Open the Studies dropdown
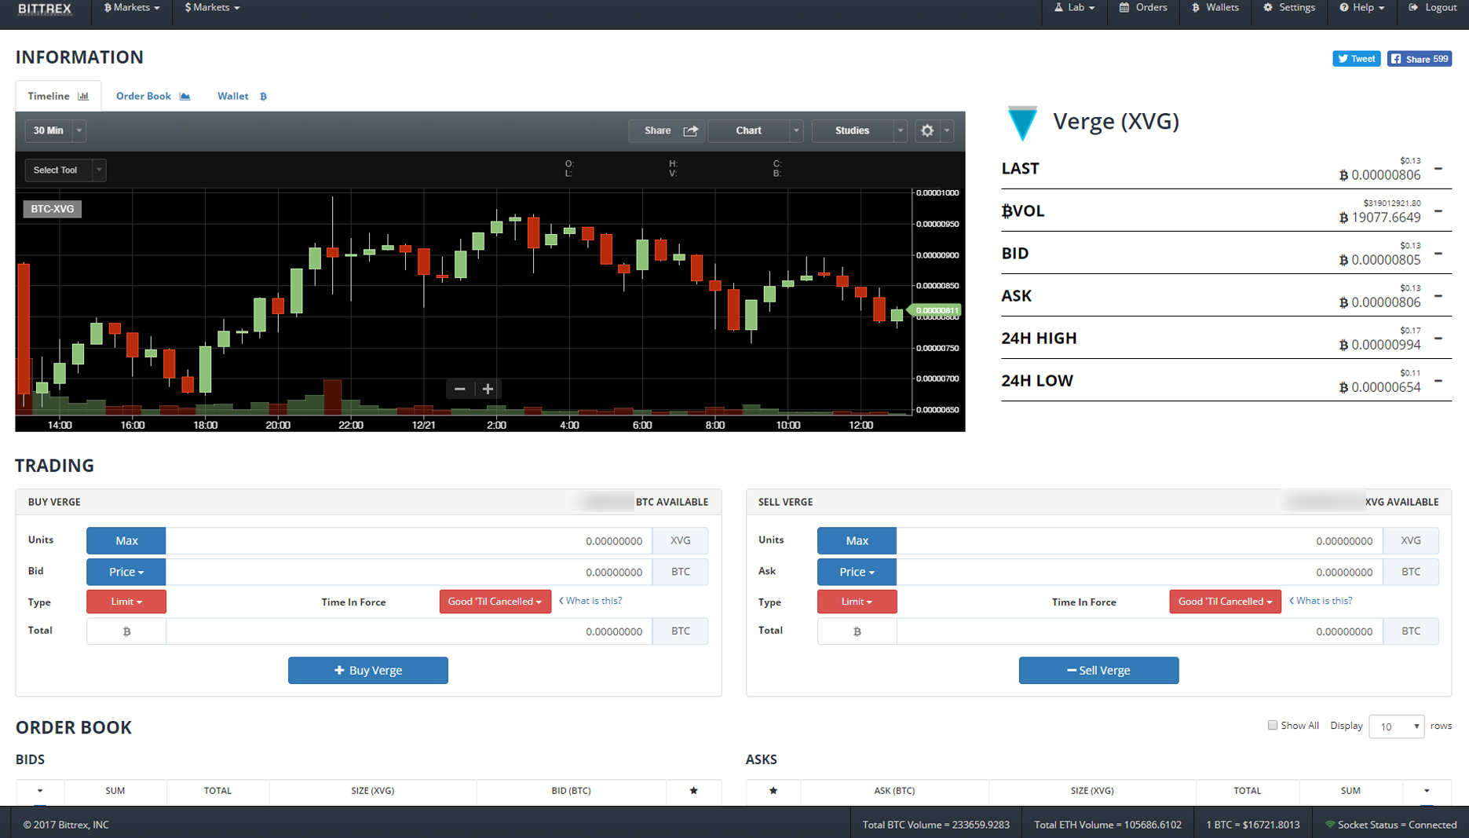 pos(860,130)
